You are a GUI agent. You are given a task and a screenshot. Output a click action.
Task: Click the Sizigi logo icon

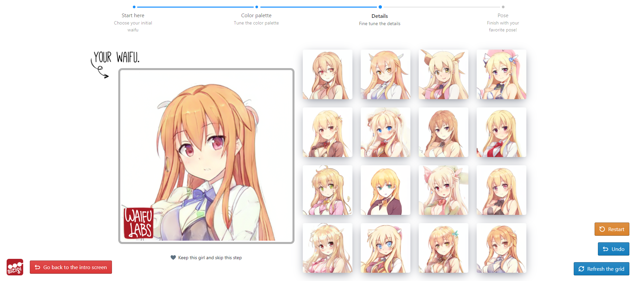[x=15, y=267]
